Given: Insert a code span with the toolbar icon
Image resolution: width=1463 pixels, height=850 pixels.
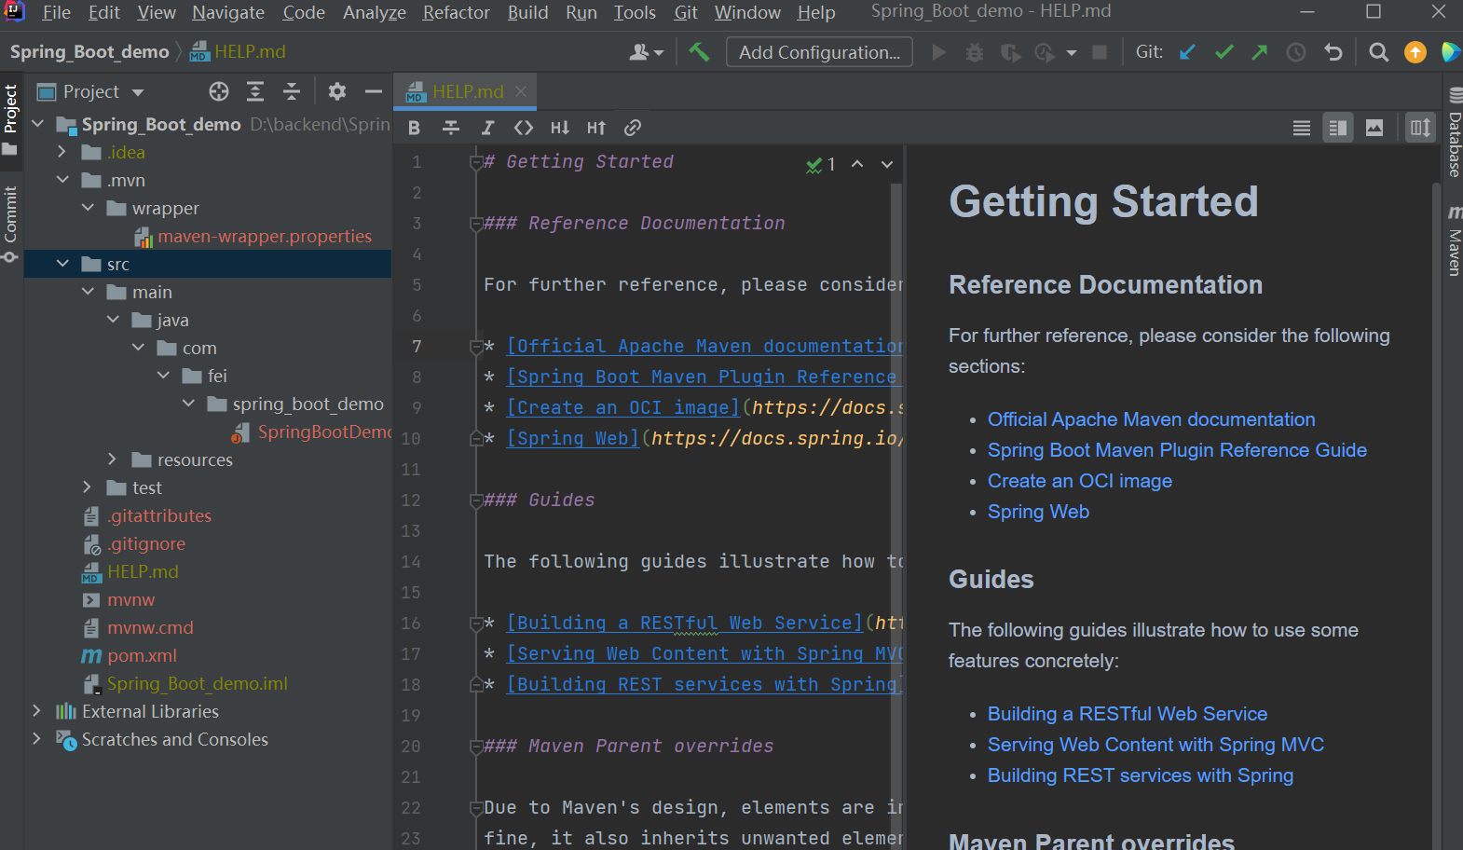Looking at the screenshot, I should (524, 128).
